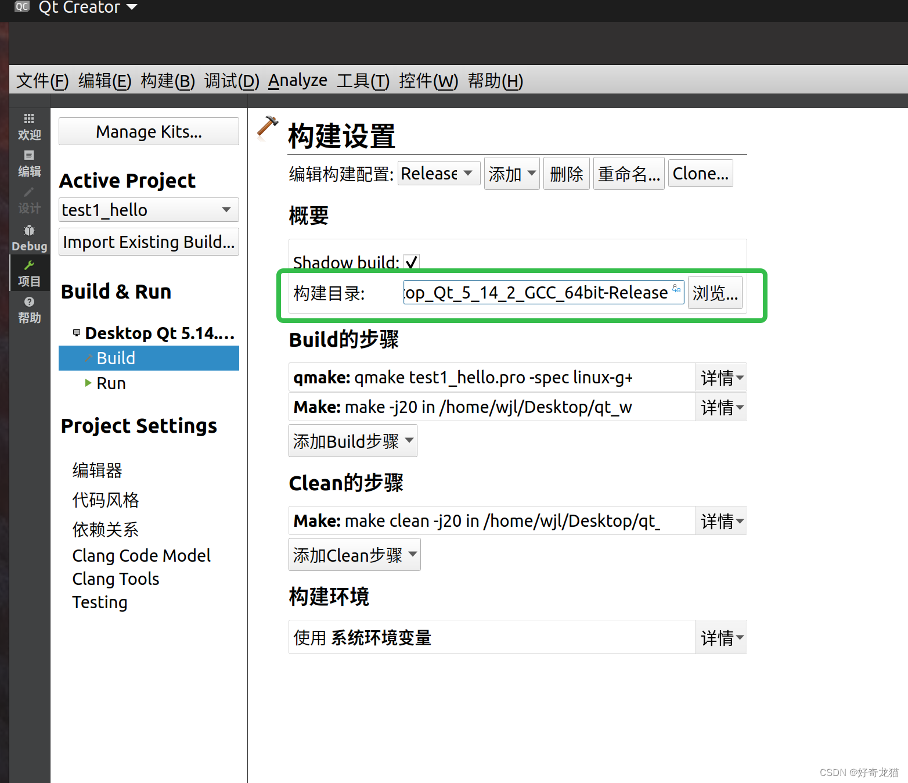908x783 pixels.
Task: Open the Analyze menu
Action: coord(298,81)
